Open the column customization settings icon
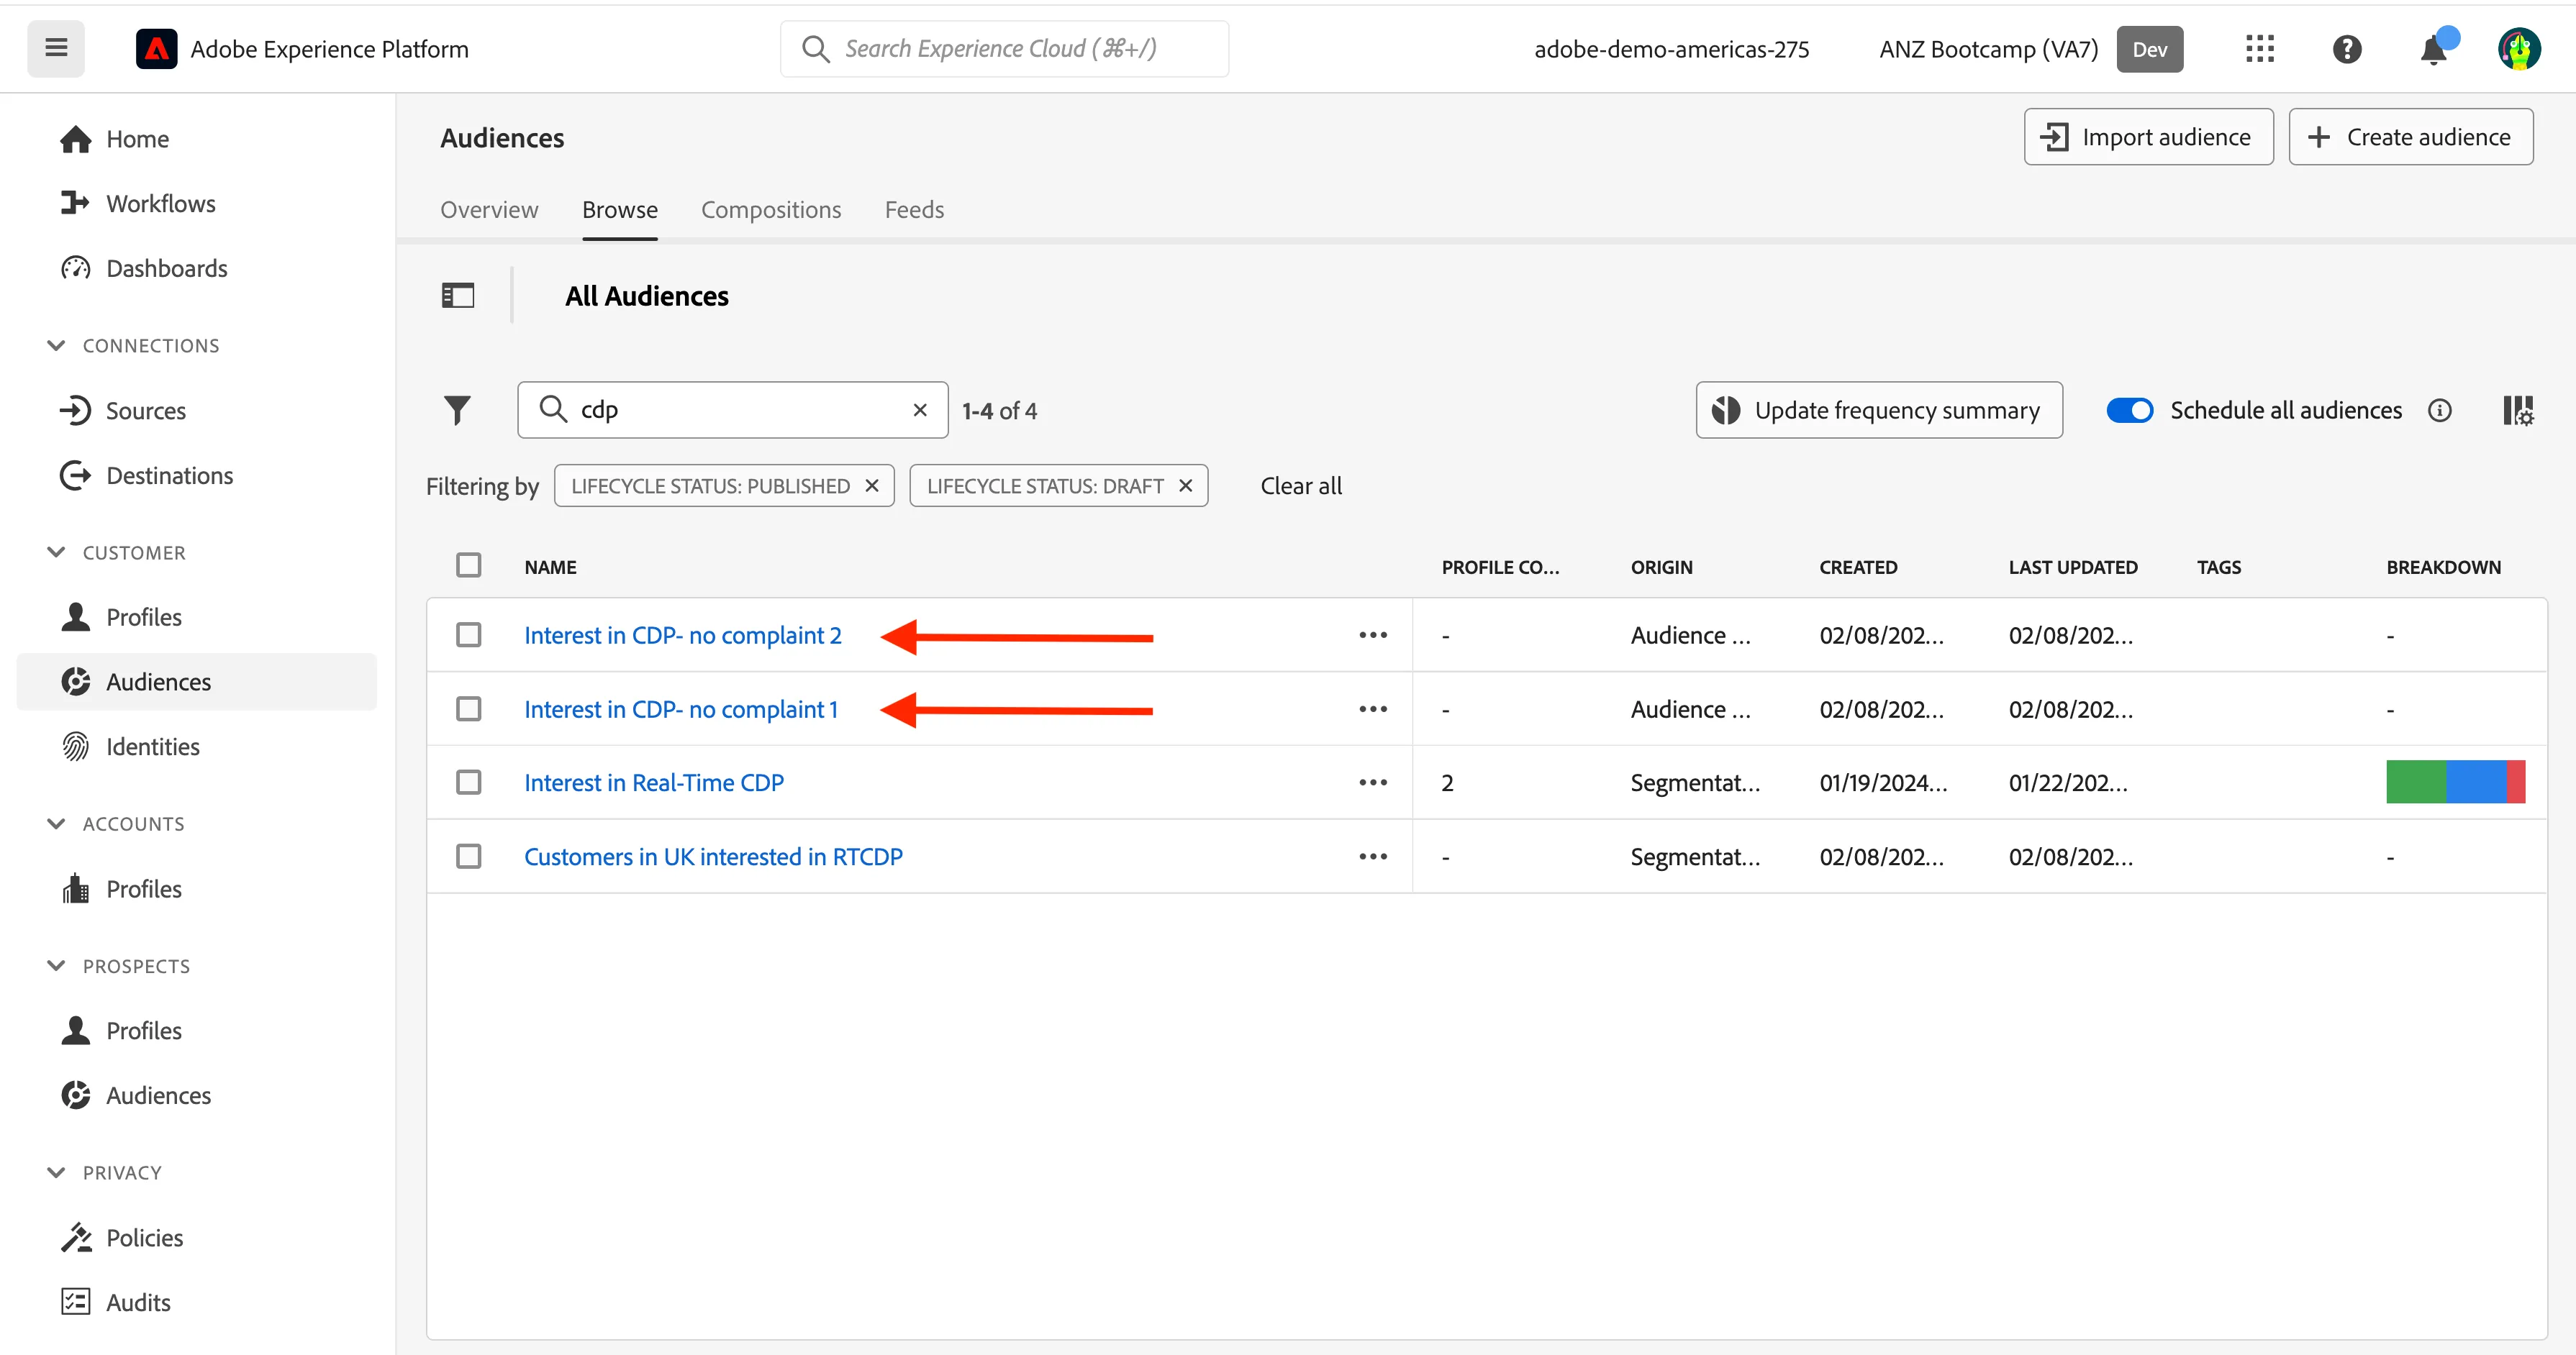 [2518, 410]
